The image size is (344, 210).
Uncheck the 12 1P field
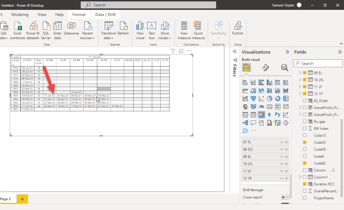point(305,94)
